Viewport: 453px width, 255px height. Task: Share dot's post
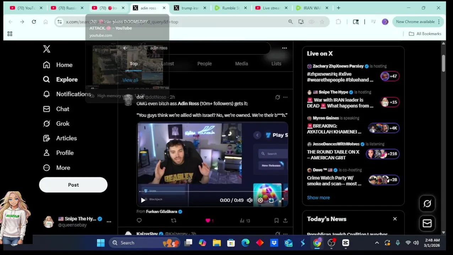point(285,220)
